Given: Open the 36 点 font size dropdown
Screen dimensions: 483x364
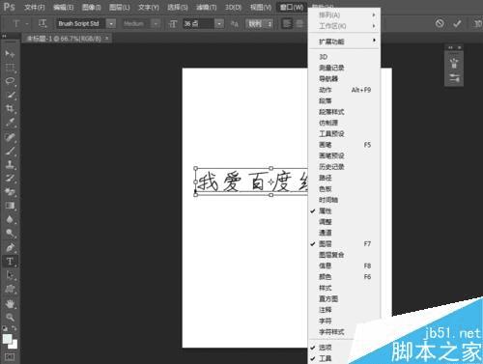Looking at the screenshot, I should pos(219,23).
